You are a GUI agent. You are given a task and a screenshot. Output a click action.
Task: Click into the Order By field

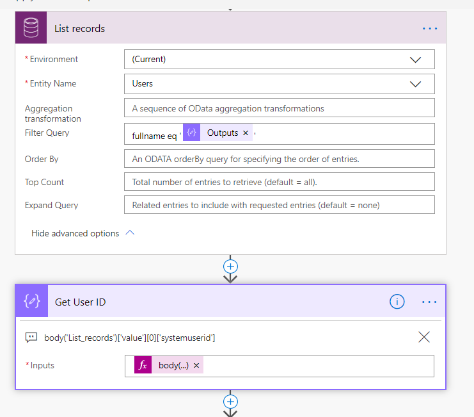279,159
